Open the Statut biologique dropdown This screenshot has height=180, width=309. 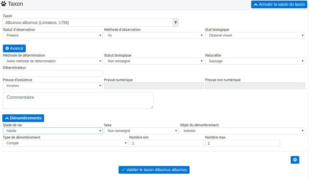pos(154,61)
